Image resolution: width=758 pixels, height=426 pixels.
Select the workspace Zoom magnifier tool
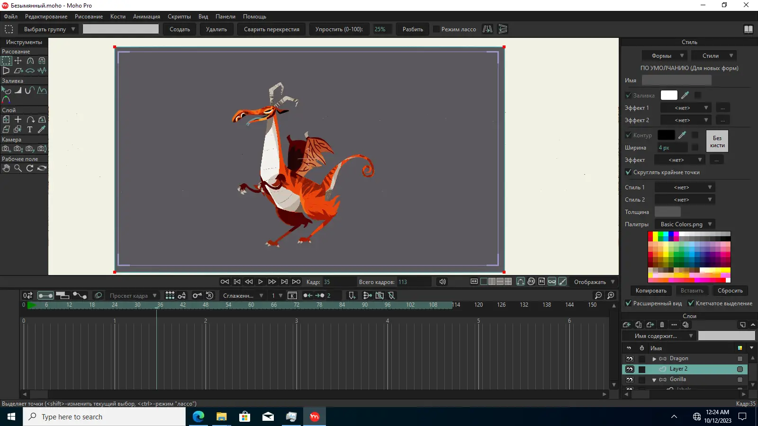18,168
